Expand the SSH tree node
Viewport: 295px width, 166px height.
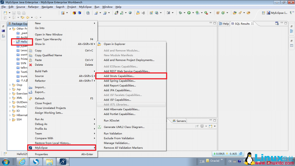[x=10, y=120]
